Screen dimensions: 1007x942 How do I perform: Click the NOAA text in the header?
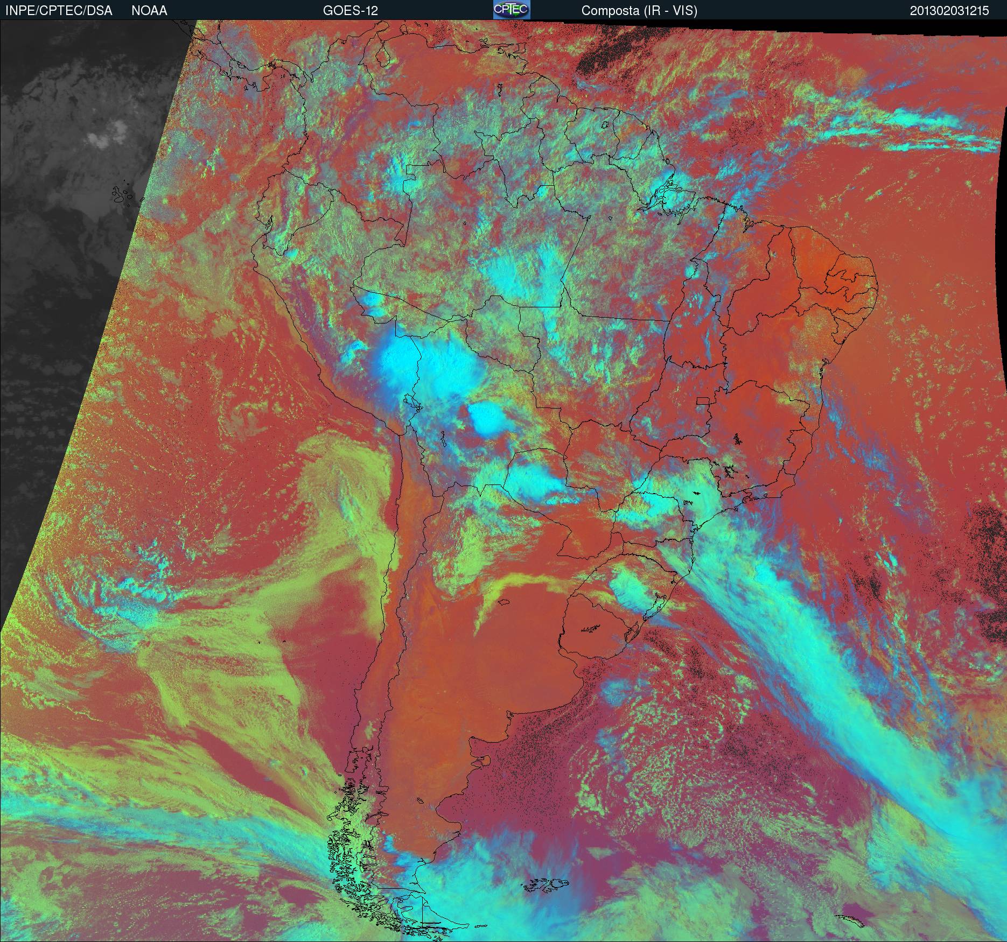(x=149, y=11)
